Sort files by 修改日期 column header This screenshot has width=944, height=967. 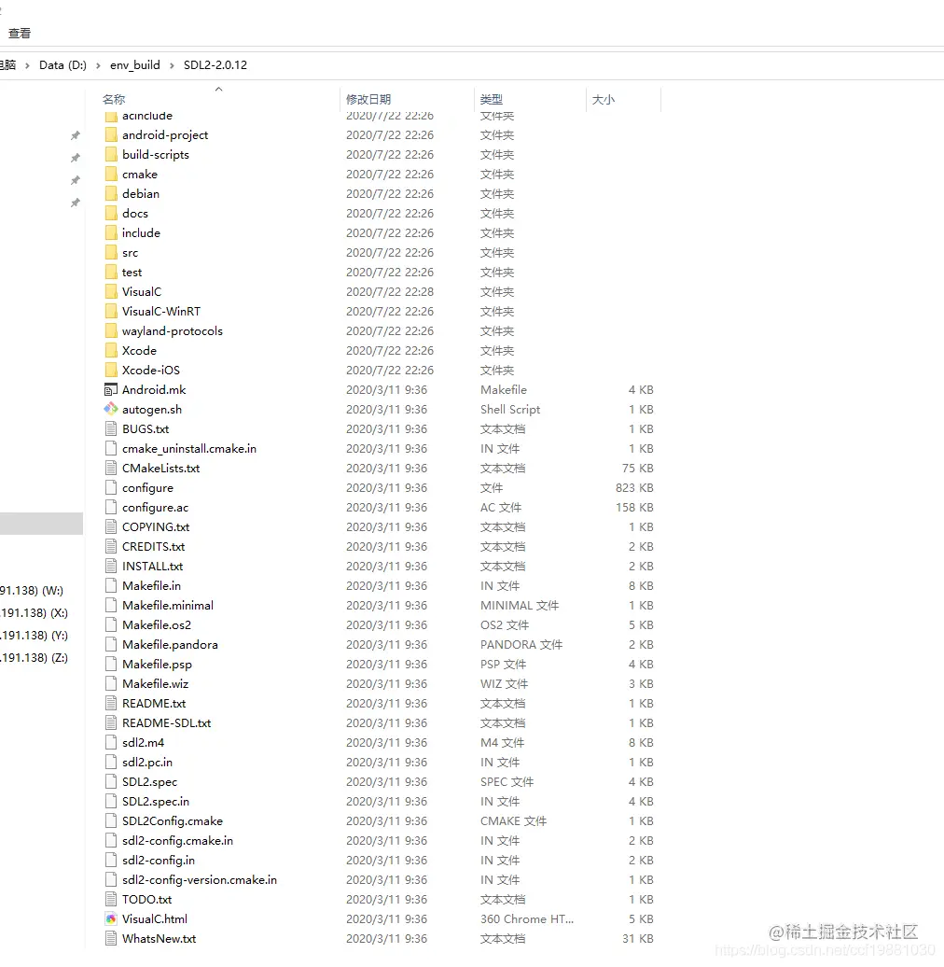click(368, 99)
